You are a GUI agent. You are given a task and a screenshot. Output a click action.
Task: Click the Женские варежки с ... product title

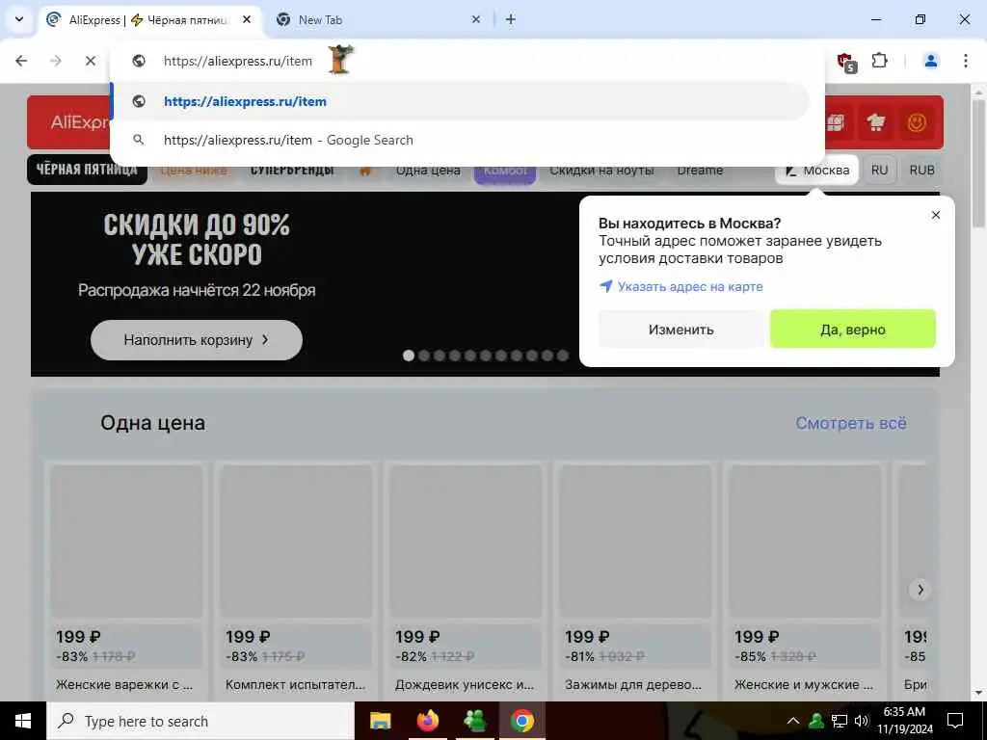coord(124,684)
